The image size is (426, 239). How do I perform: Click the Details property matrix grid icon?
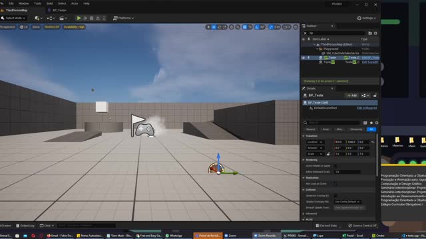click(365, 123)
